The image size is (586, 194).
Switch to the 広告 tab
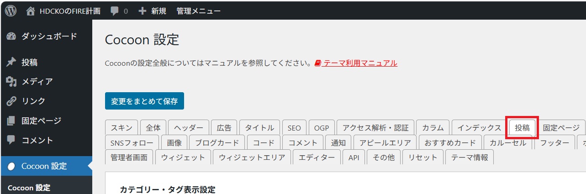[224, 128]
